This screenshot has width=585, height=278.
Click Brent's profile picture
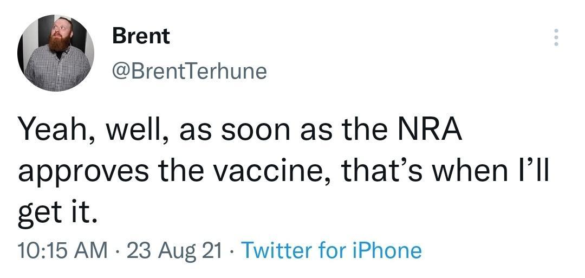tap(56, 53)
